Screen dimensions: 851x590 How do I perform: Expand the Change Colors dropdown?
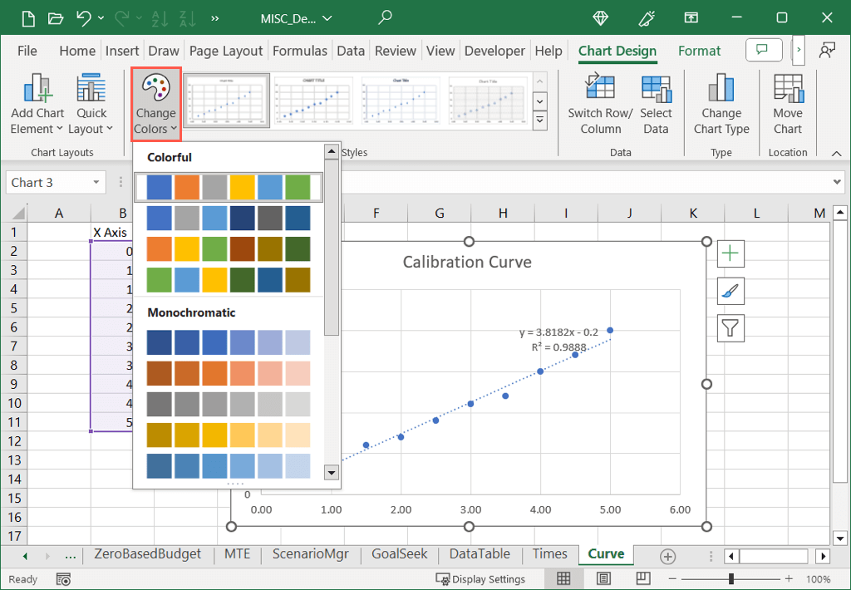pos(155,106)
